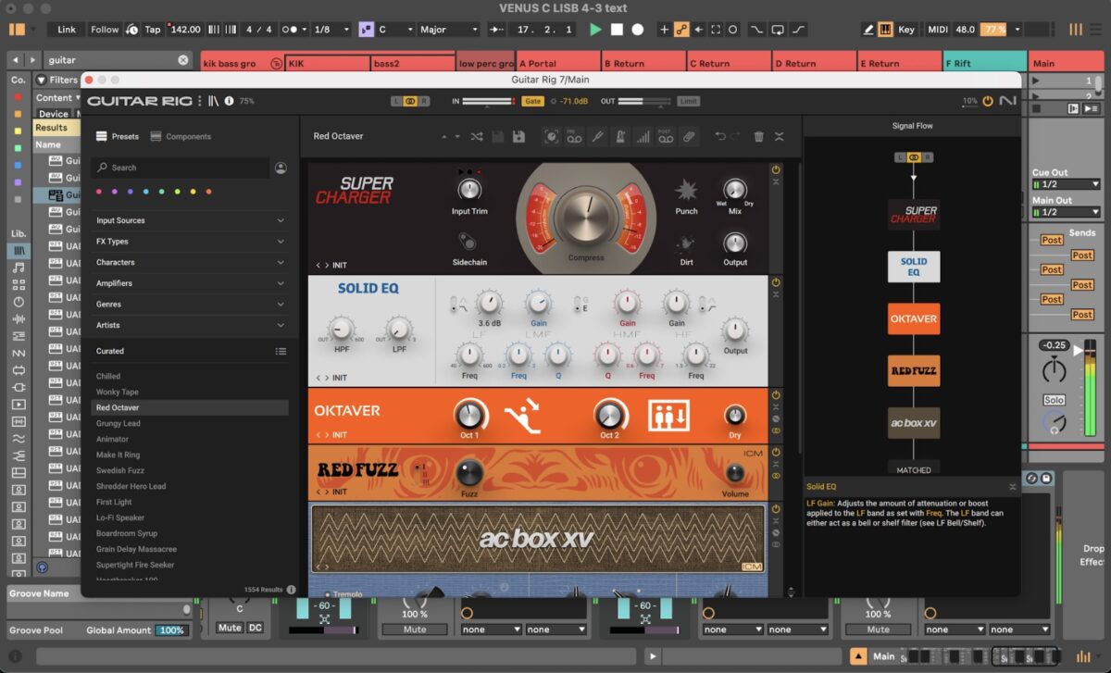Toggle Red Fuzz module power
This screenshot has height=673, width=1111.
(x=776, y=452)
